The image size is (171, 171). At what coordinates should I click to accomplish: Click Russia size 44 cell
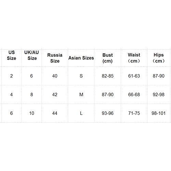pyautogui.click(x=55, y=113)
